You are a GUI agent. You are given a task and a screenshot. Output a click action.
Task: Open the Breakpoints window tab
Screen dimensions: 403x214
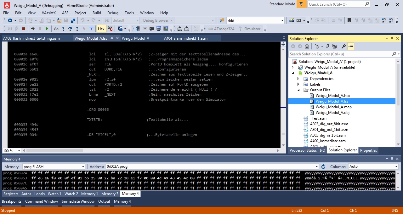click(12, 201)
